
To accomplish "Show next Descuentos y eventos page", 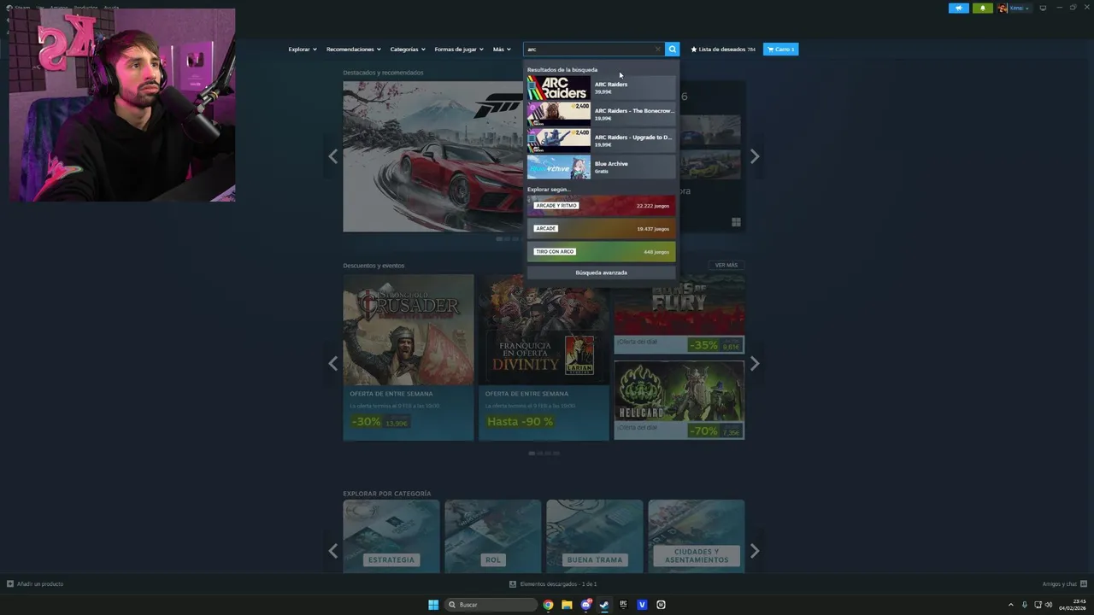I will [755, 363].
